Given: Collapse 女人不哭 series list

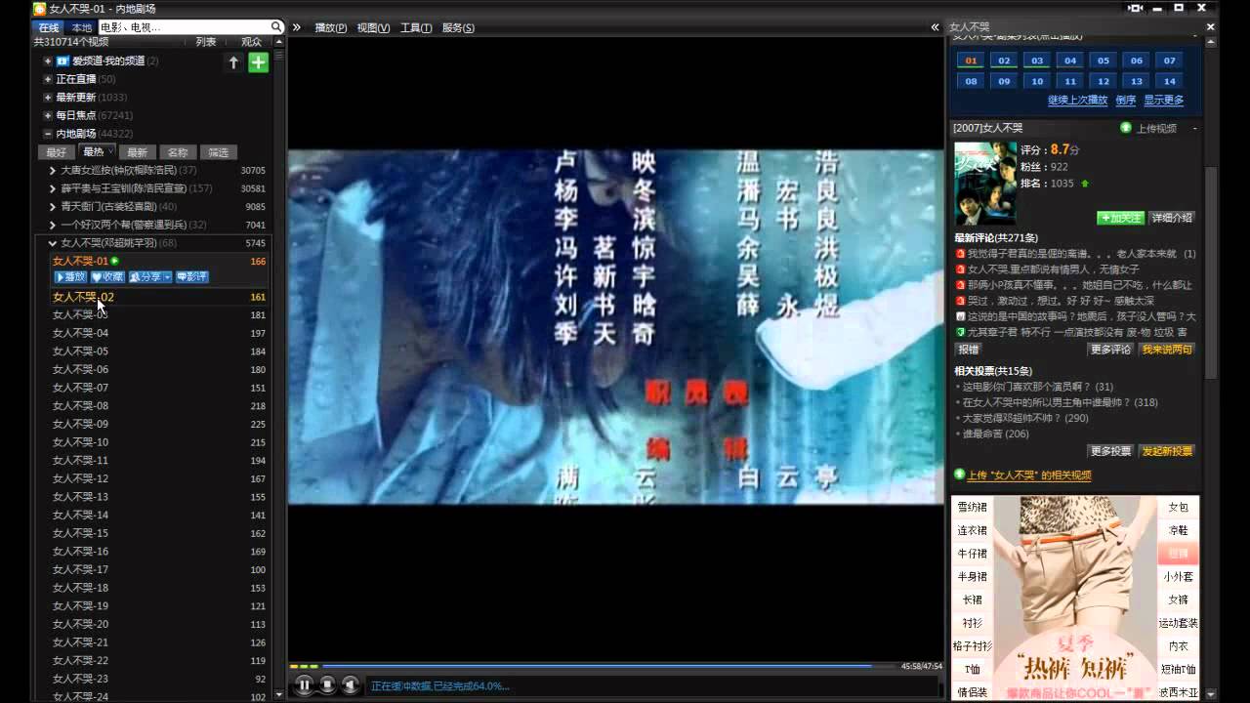Looking at the screenshot, I should pyautogui.click(x=53, y=243).
